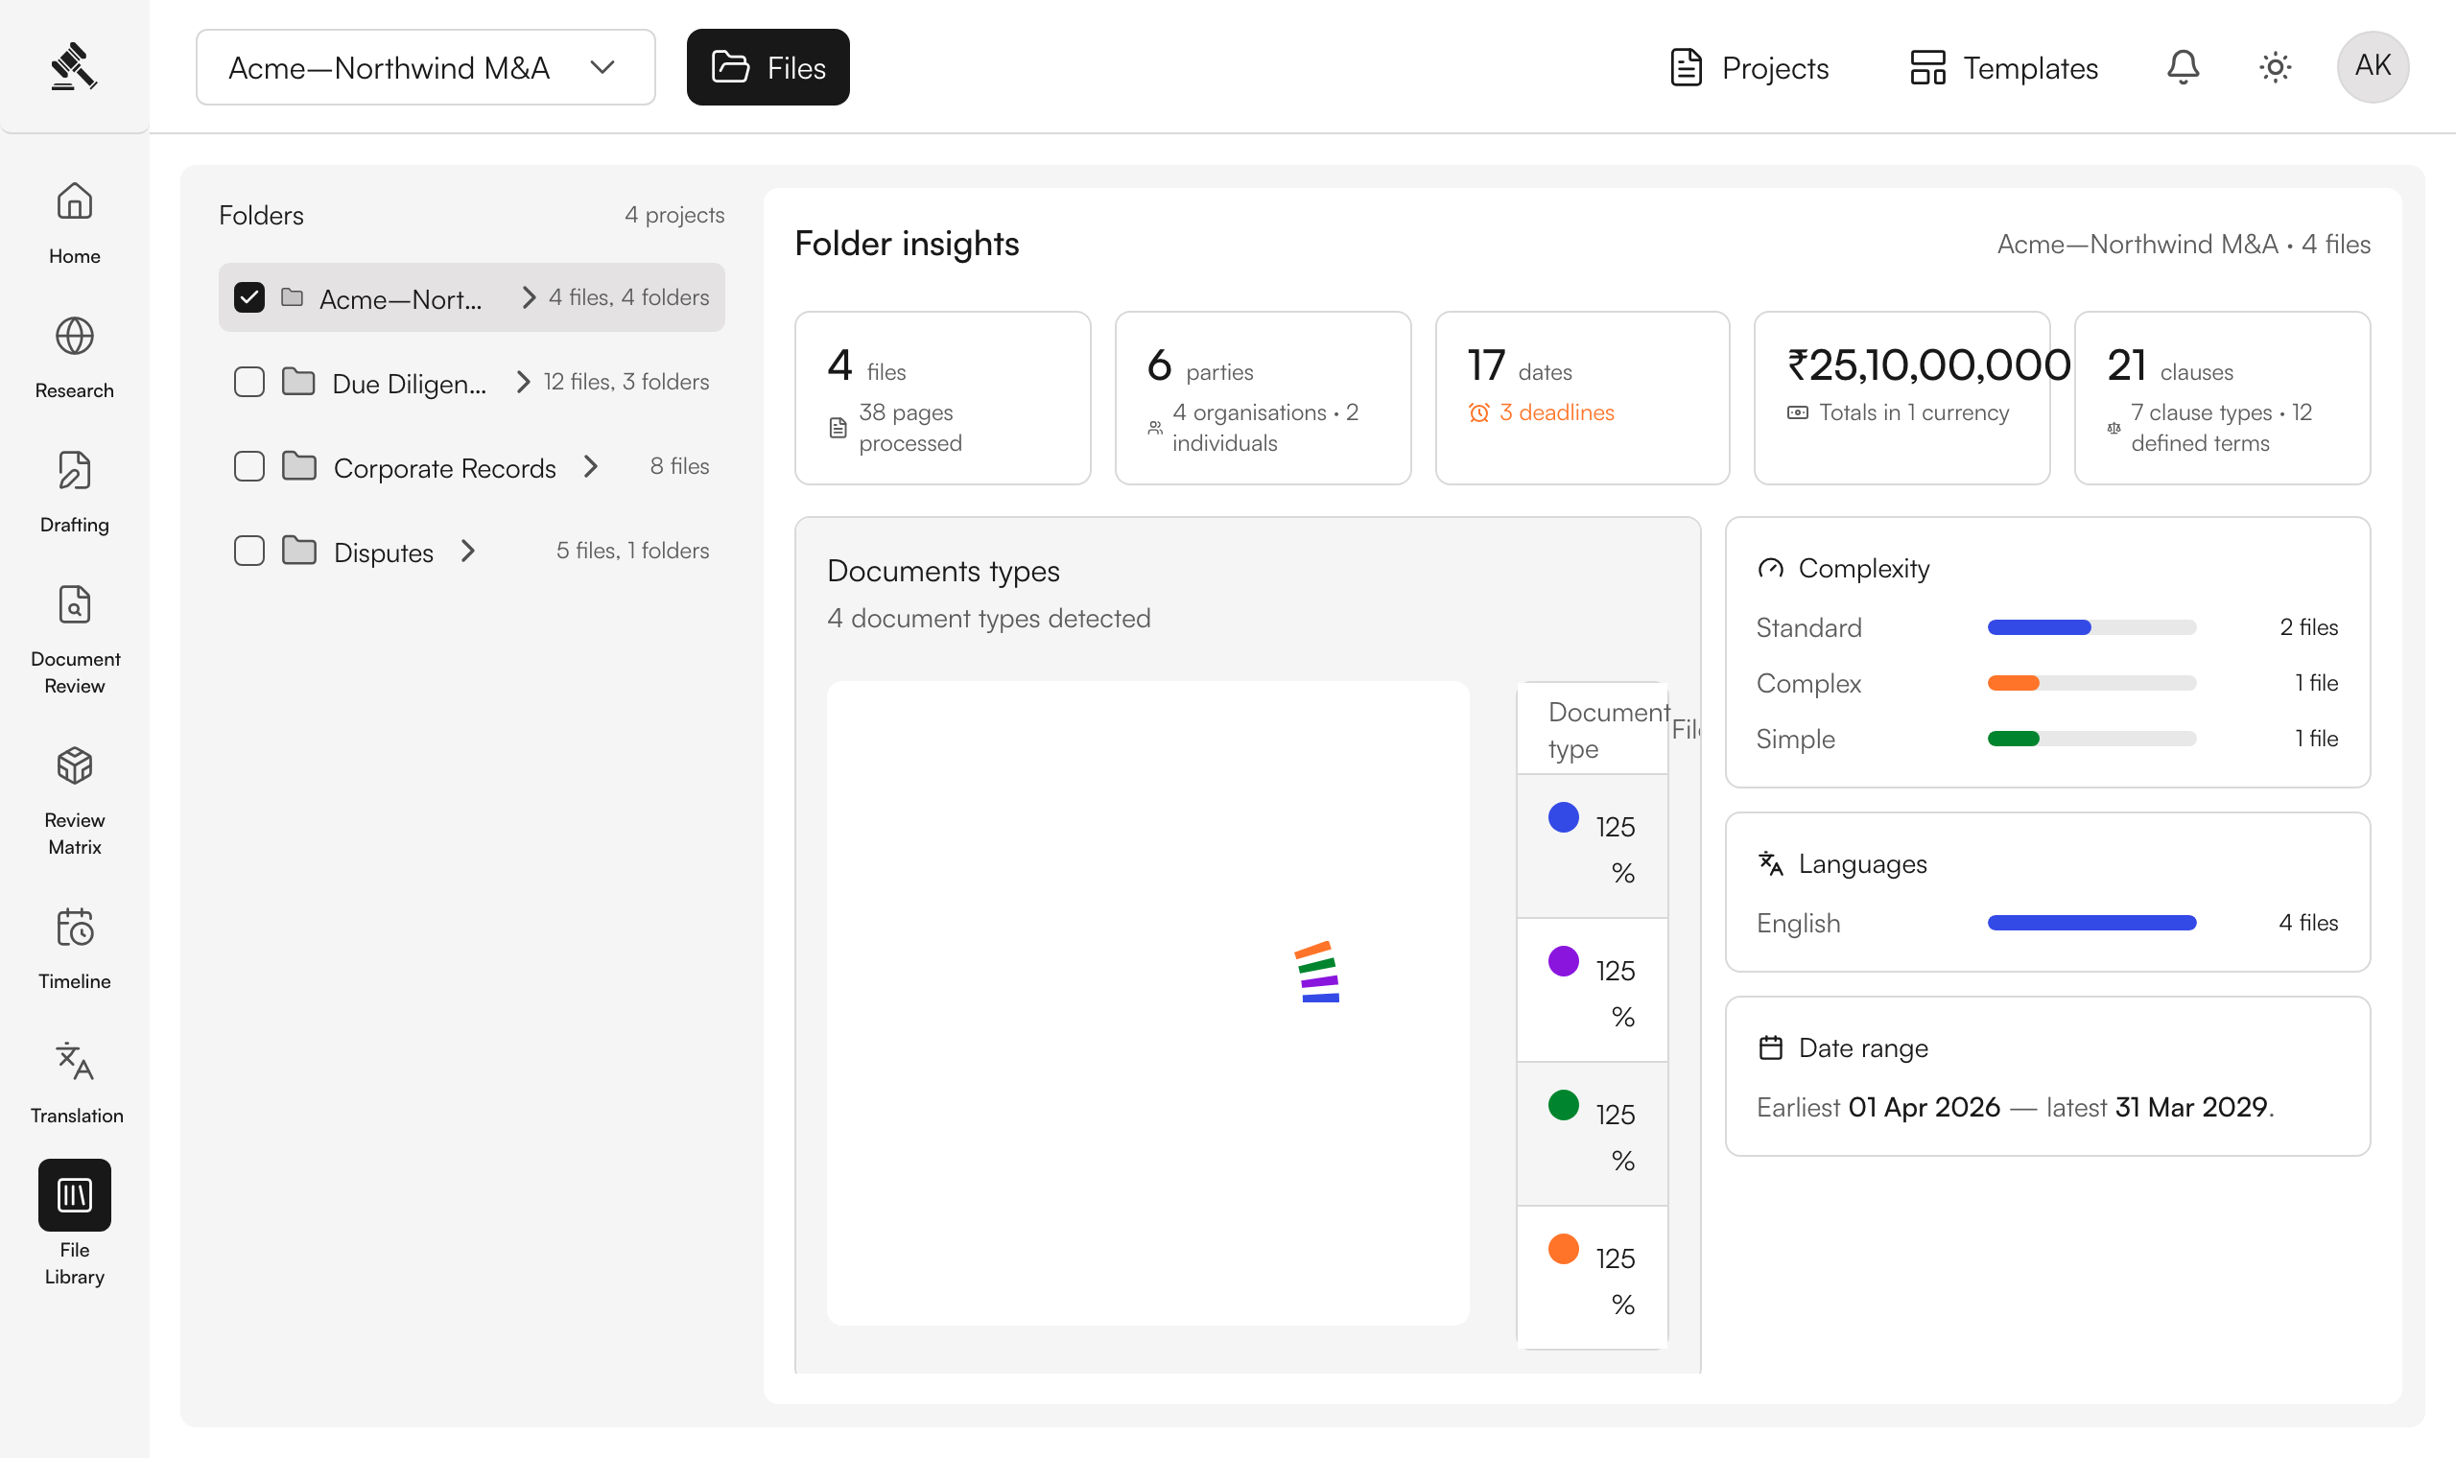Open the AK user avatar
The height and width of the screenshot is (1458, 2456).
tap(2373, 67)
